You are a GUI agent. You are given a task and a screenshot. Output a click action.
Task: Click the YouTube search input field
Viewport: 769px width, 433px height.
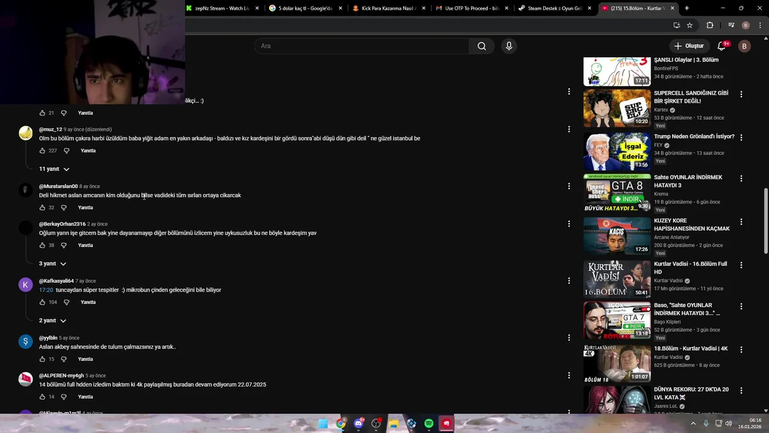(362, 46)
